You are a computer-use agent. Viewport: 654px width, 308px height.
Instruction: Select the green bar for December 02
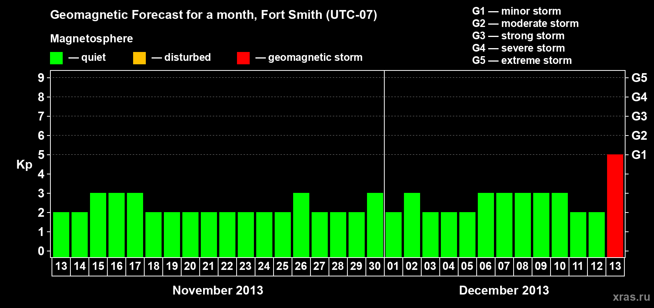point(412,225)
